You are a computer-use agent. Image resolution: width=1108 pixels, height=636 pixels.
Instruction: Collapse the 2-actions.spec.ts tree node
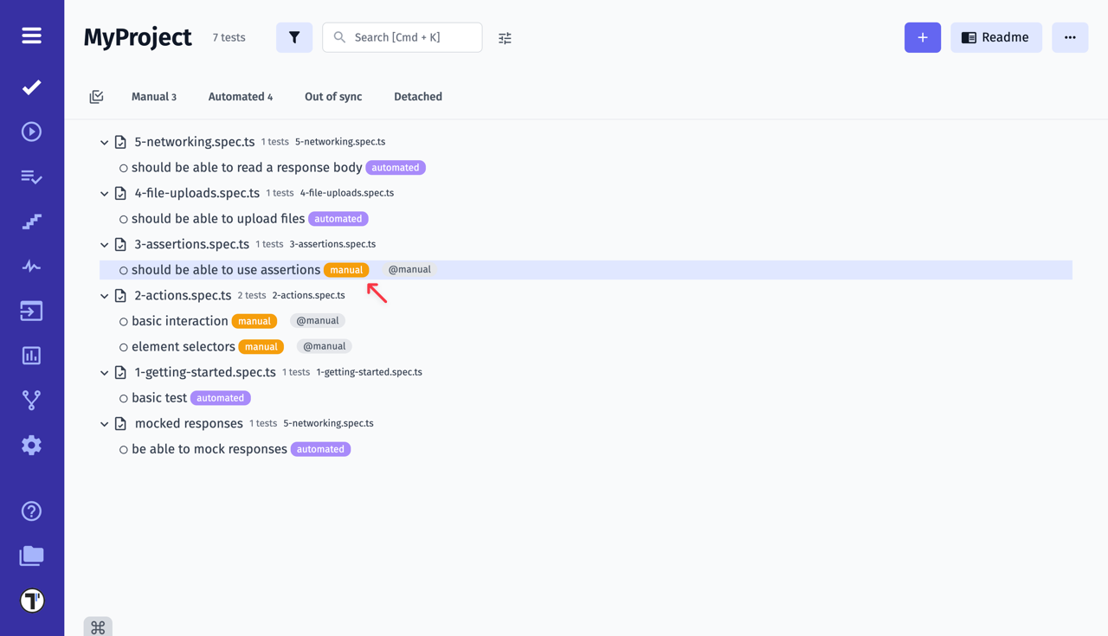pos(104,295)
